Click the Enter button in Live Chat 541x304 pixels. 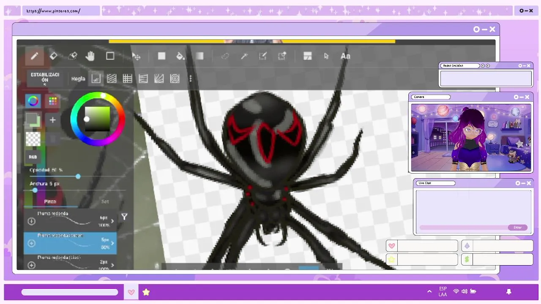518,228
